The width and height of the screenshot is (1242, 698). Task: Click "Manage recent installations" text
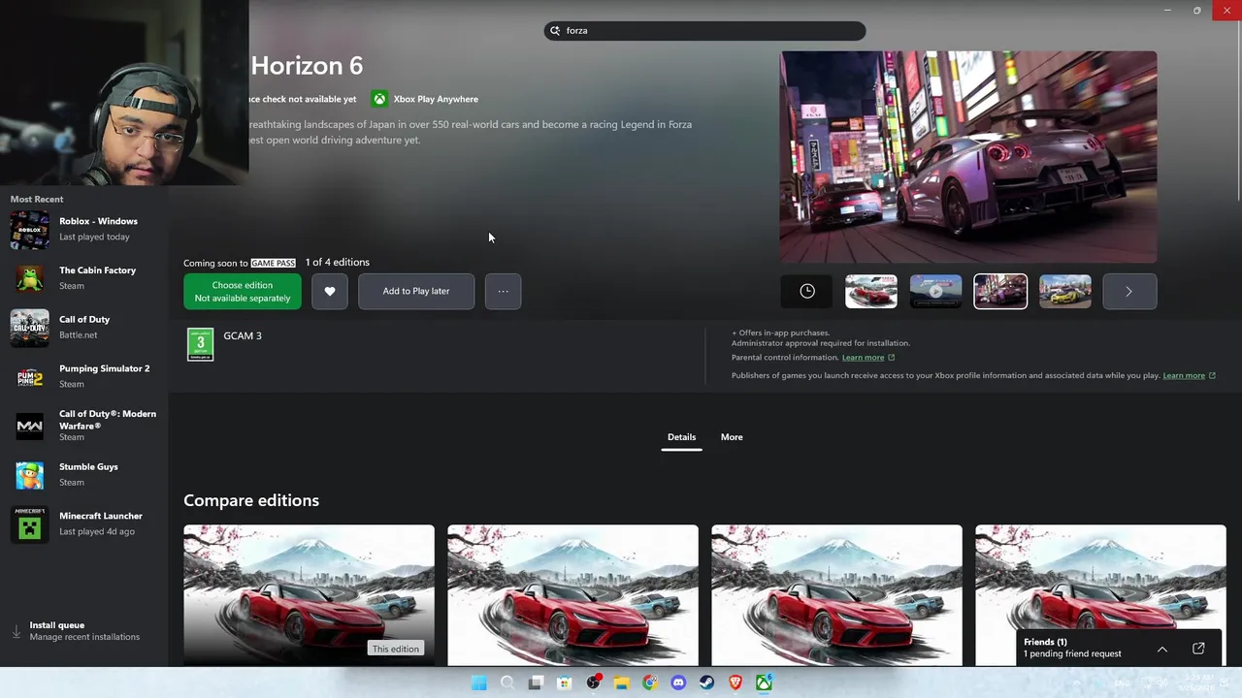(84, 637)
